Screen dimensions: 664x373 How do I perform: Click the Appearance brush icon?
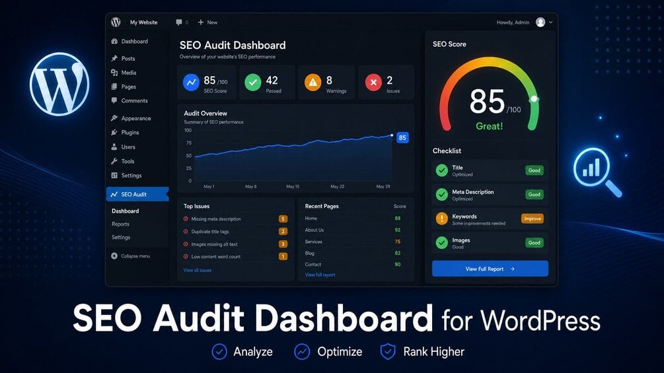114,118
